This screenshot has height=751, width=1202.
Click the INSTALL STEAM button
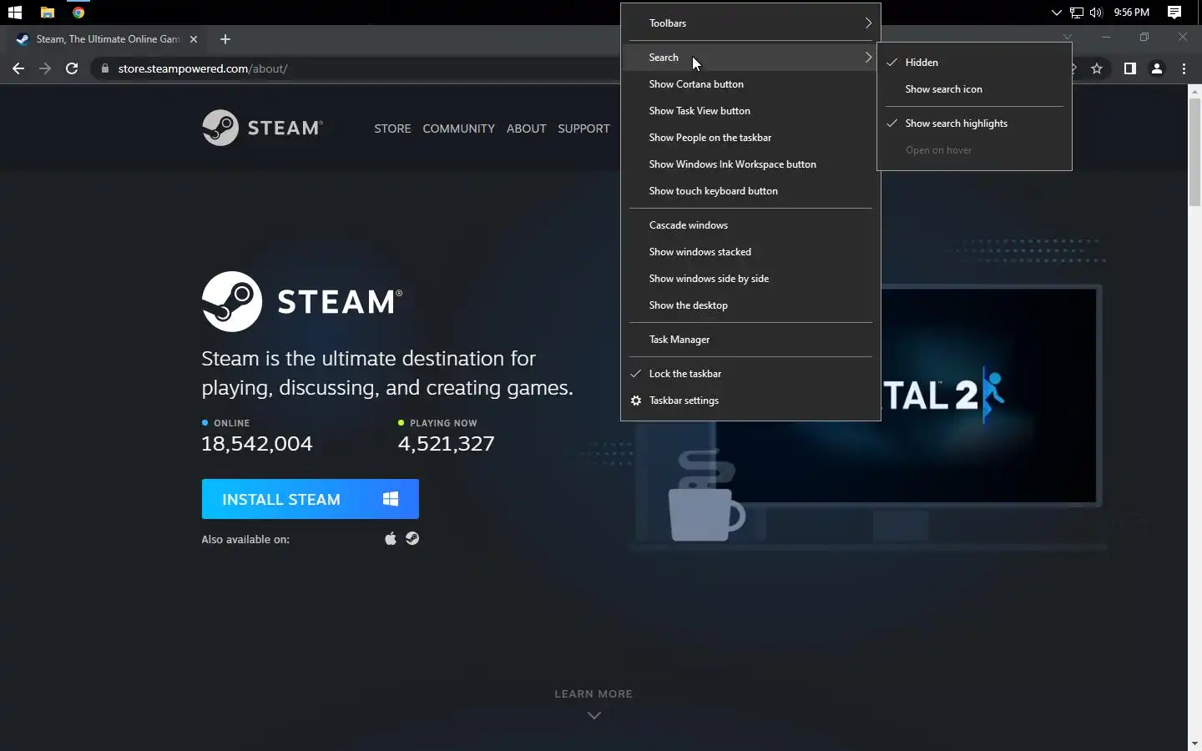click(310, 499)
